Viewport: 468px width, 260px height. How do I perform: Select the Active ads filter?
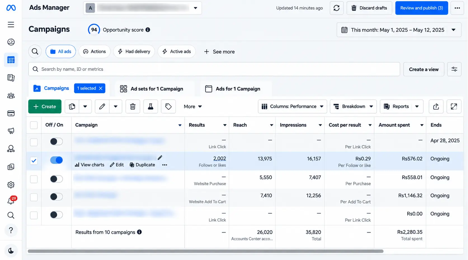pyautogui.click(x=177, y=52)
